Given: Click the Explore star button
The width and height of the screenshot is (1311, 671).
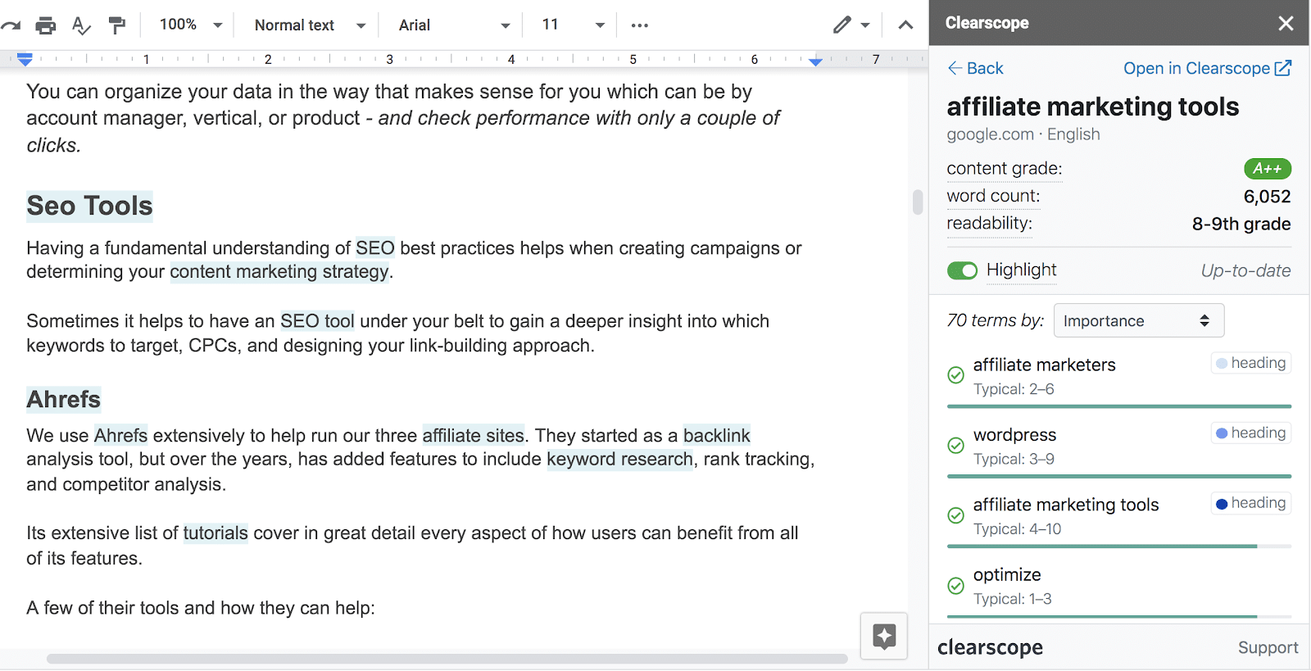Looking at the screenshot, I should click(x=884, y=636).
